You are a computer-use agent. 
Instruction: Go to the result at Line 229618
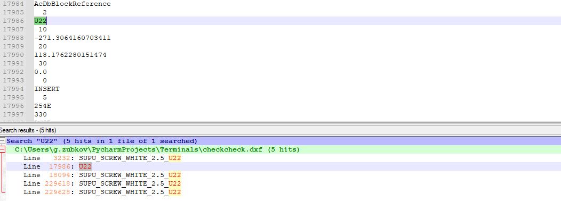102,184
